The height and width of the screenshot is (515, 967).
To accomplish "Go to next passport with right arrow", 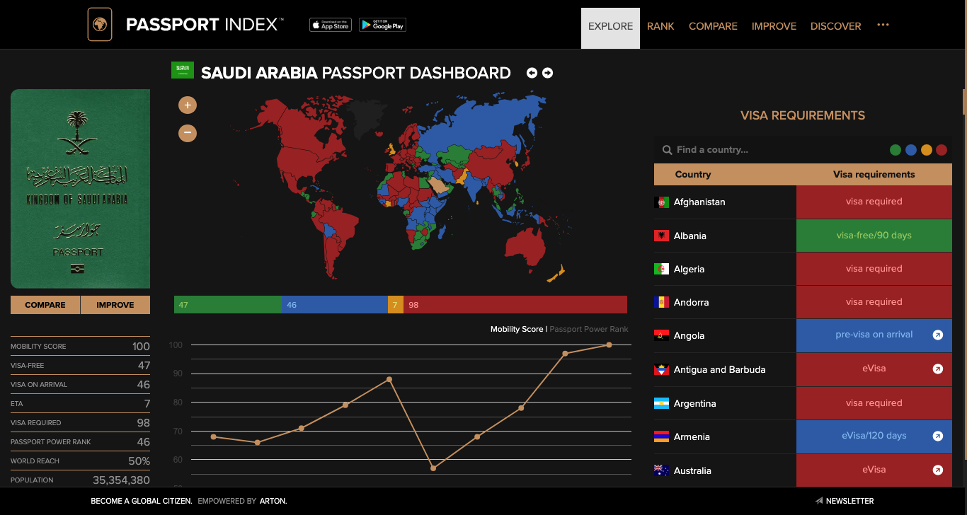I will click(547, 73).
